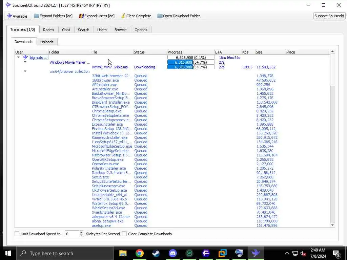Sort by the ETA column header
This screenshot has width=347, height=260.
click(228, 52)
